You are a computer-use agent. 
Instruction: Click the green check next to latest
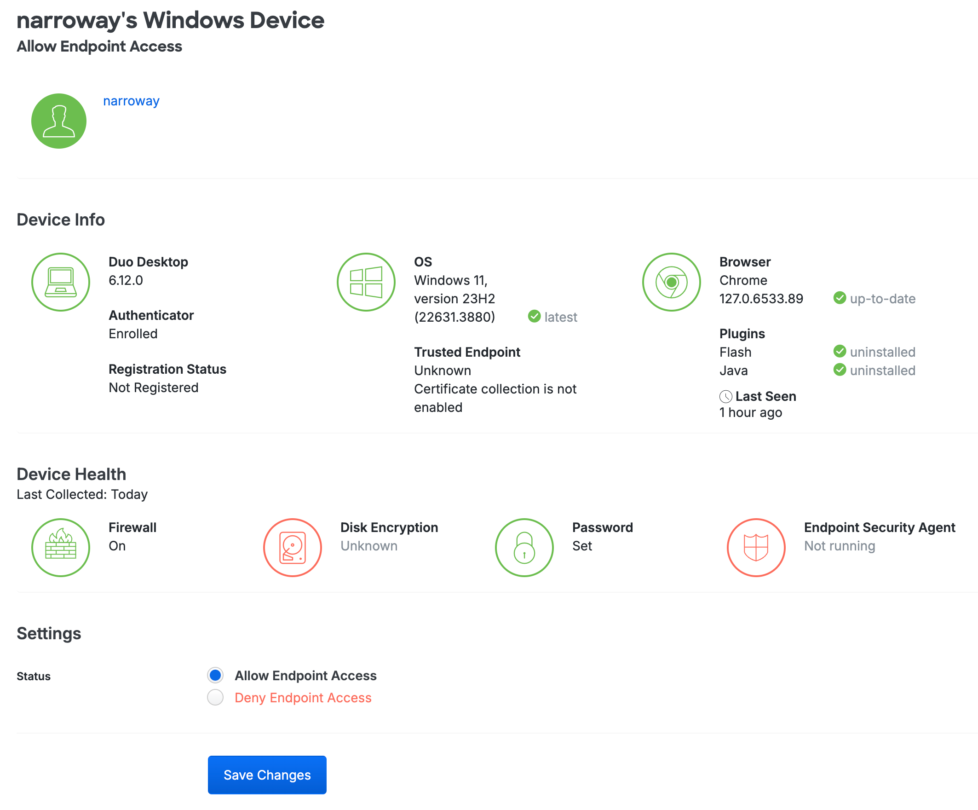[534, 317]
